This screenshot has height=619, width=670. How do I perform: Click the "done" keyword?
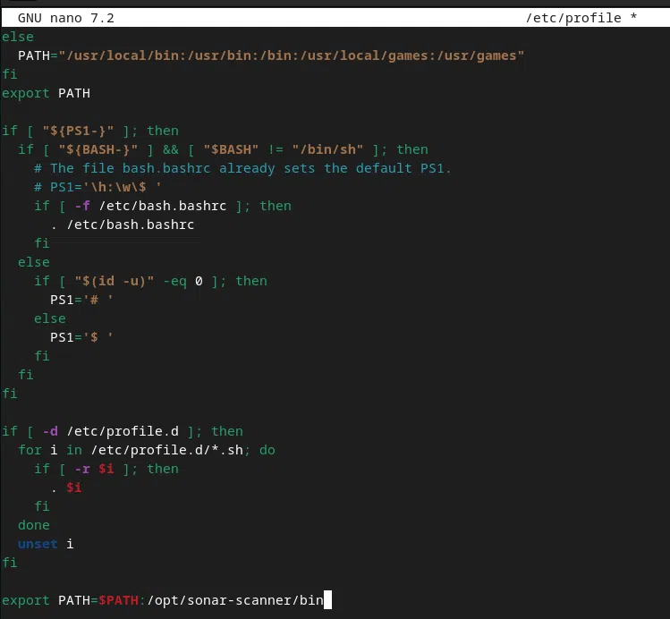pyautogui.click(x=33, y=525)
